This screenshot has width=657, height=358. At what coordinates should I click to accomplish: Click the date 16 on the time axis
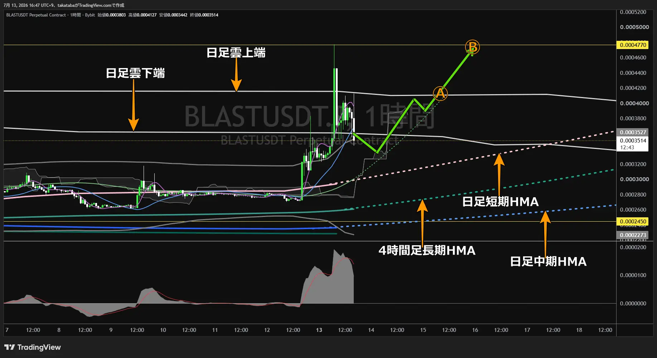pos(475,330)
